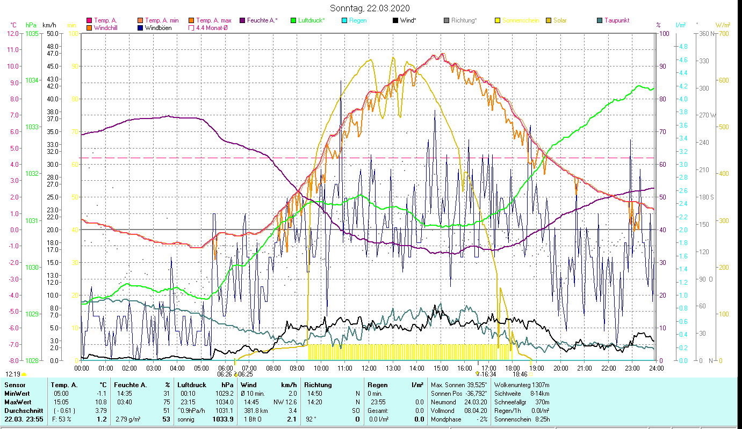This screenshot has height=429, width=742.
Task: Click the green Luftdruck* legend square
Action: click(x=293, y=21)
